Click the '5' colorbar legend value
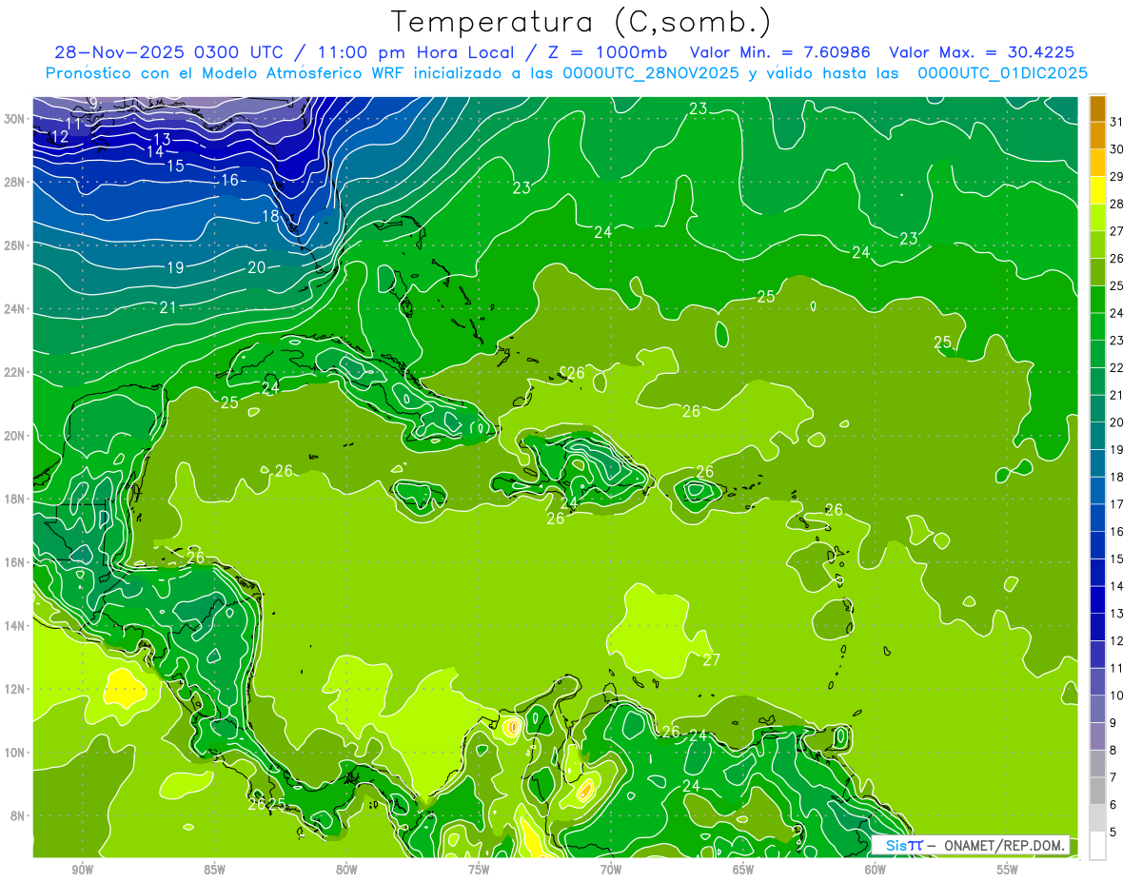This screenshot has height=882, width=1142. (x=1113, y=833)
